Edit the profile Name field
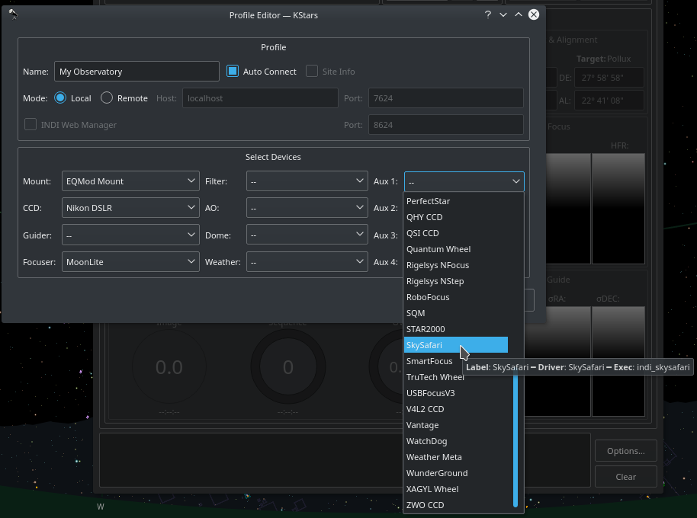The image size is (697, 518). 137,71
